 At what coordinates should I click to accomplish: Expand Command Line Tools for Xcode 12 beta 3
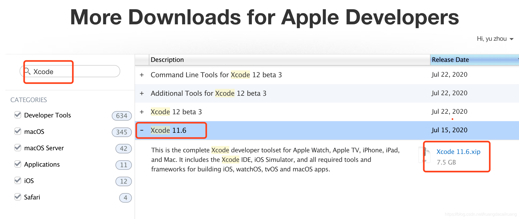click(x=142, y=75)
